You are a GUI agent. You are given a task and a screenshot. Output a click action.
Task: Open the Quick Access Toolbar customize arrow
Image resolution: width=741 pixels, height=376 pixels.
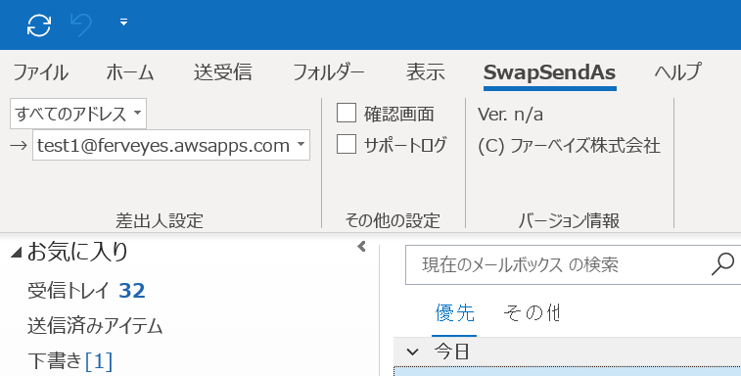123,23
